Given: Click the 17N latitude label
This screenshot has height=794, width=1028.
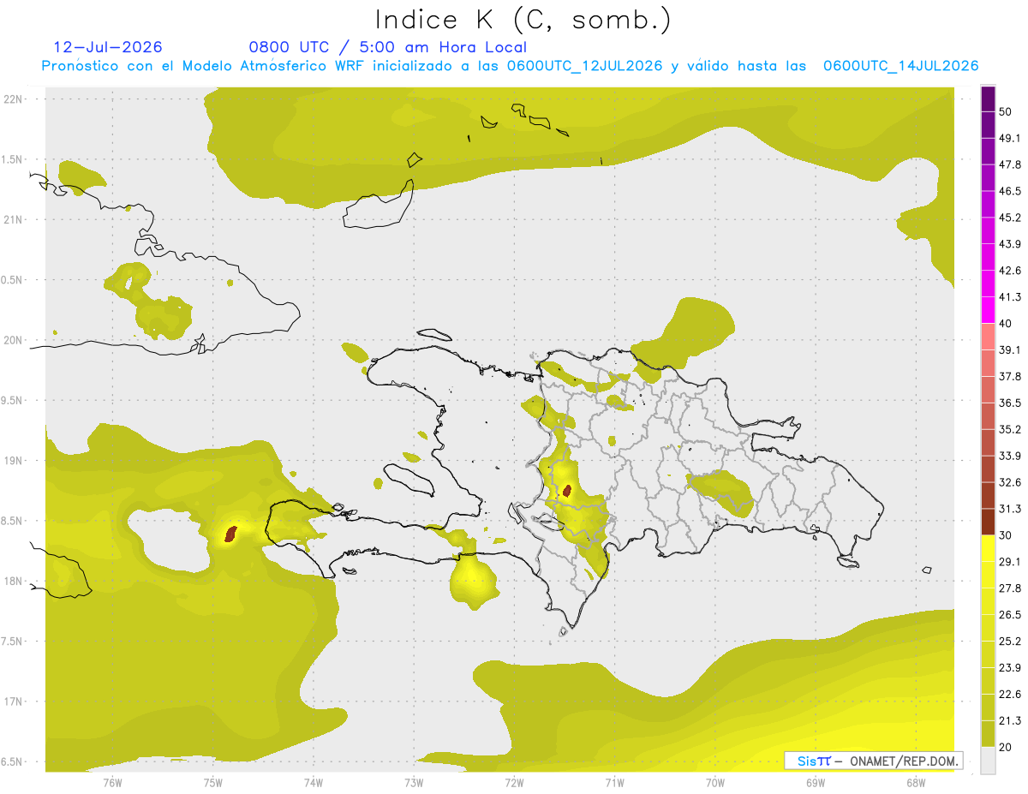Looking at the screenshot, I should pyautogui.click(x=14, y=701).
